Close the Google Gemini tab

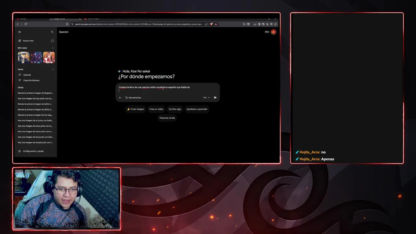tap(80, 19)
